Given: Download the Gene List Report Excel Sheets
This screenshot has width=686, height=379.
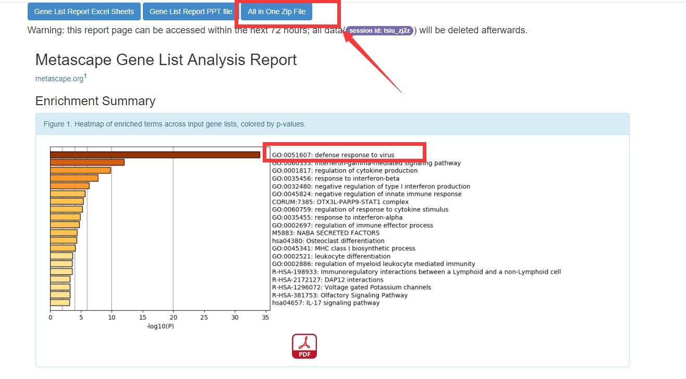Looking at the screenshot, I should point(84,11).
